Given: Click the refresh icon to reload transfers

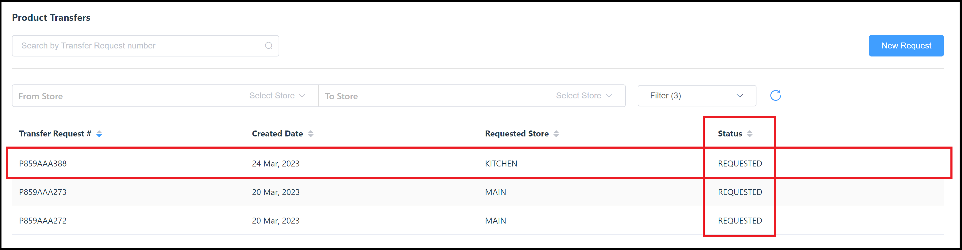Looking at the screenshot, I should click(775, 95).
